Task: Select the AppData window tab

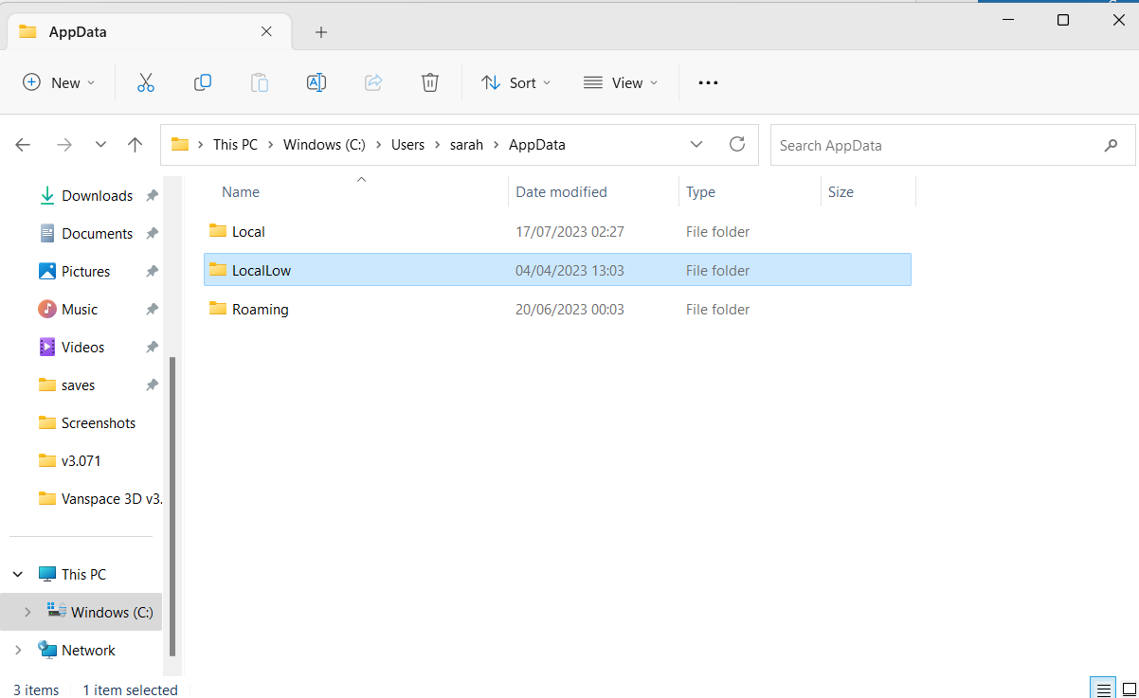Action: [147, 32]
